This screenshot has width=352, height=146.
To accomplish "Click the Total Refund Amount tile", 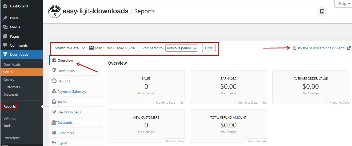I will 228,126.
